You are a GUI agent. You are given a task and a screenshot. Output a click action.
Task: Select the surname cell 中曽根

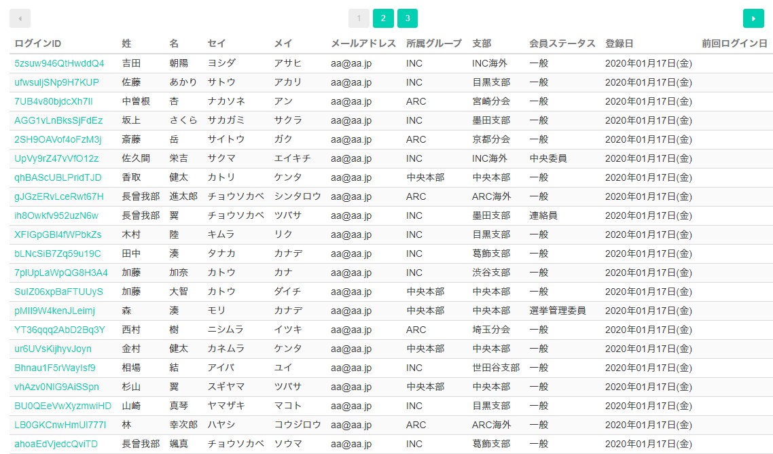pyautogui.click(x=136, y=102)
